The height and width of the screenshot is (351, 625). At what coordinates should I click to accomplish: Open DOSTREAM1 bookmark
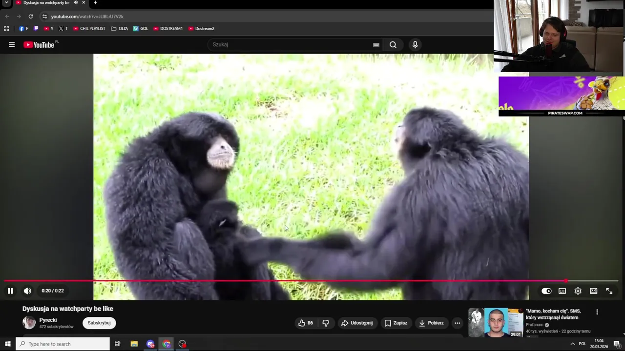pyautogui.click(x=168, y=29)
